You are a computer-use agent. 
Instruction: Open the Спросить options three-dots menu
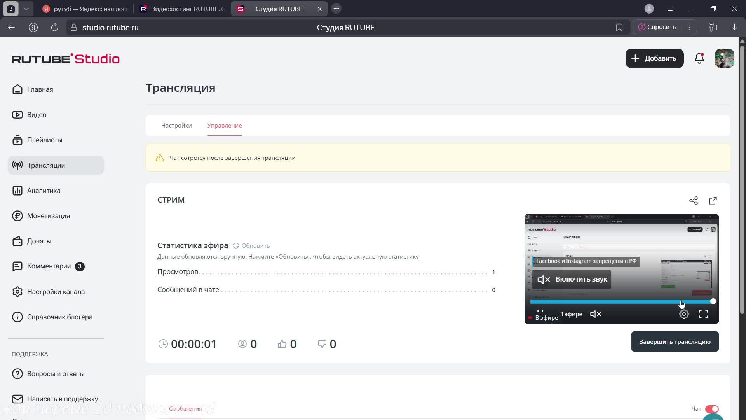point(689,27)
